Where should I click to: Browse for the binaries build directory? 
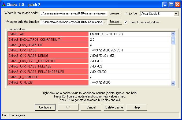(x=115, y=22)
